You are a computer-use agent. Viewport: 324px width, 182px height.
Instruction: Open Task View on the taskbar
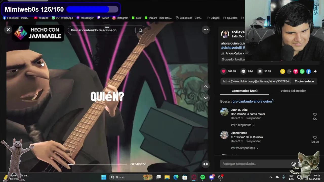[x=158, y=177]
